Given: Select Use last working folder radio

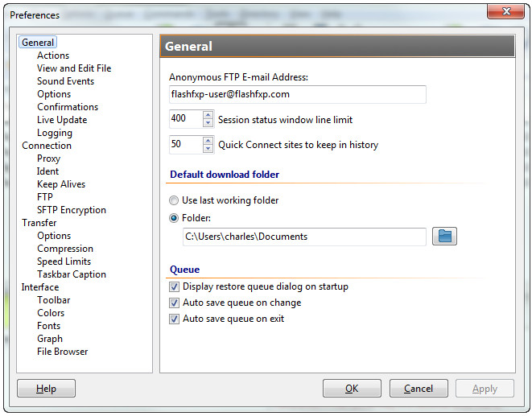Looking at the screenshot, I should coord(174,200).
